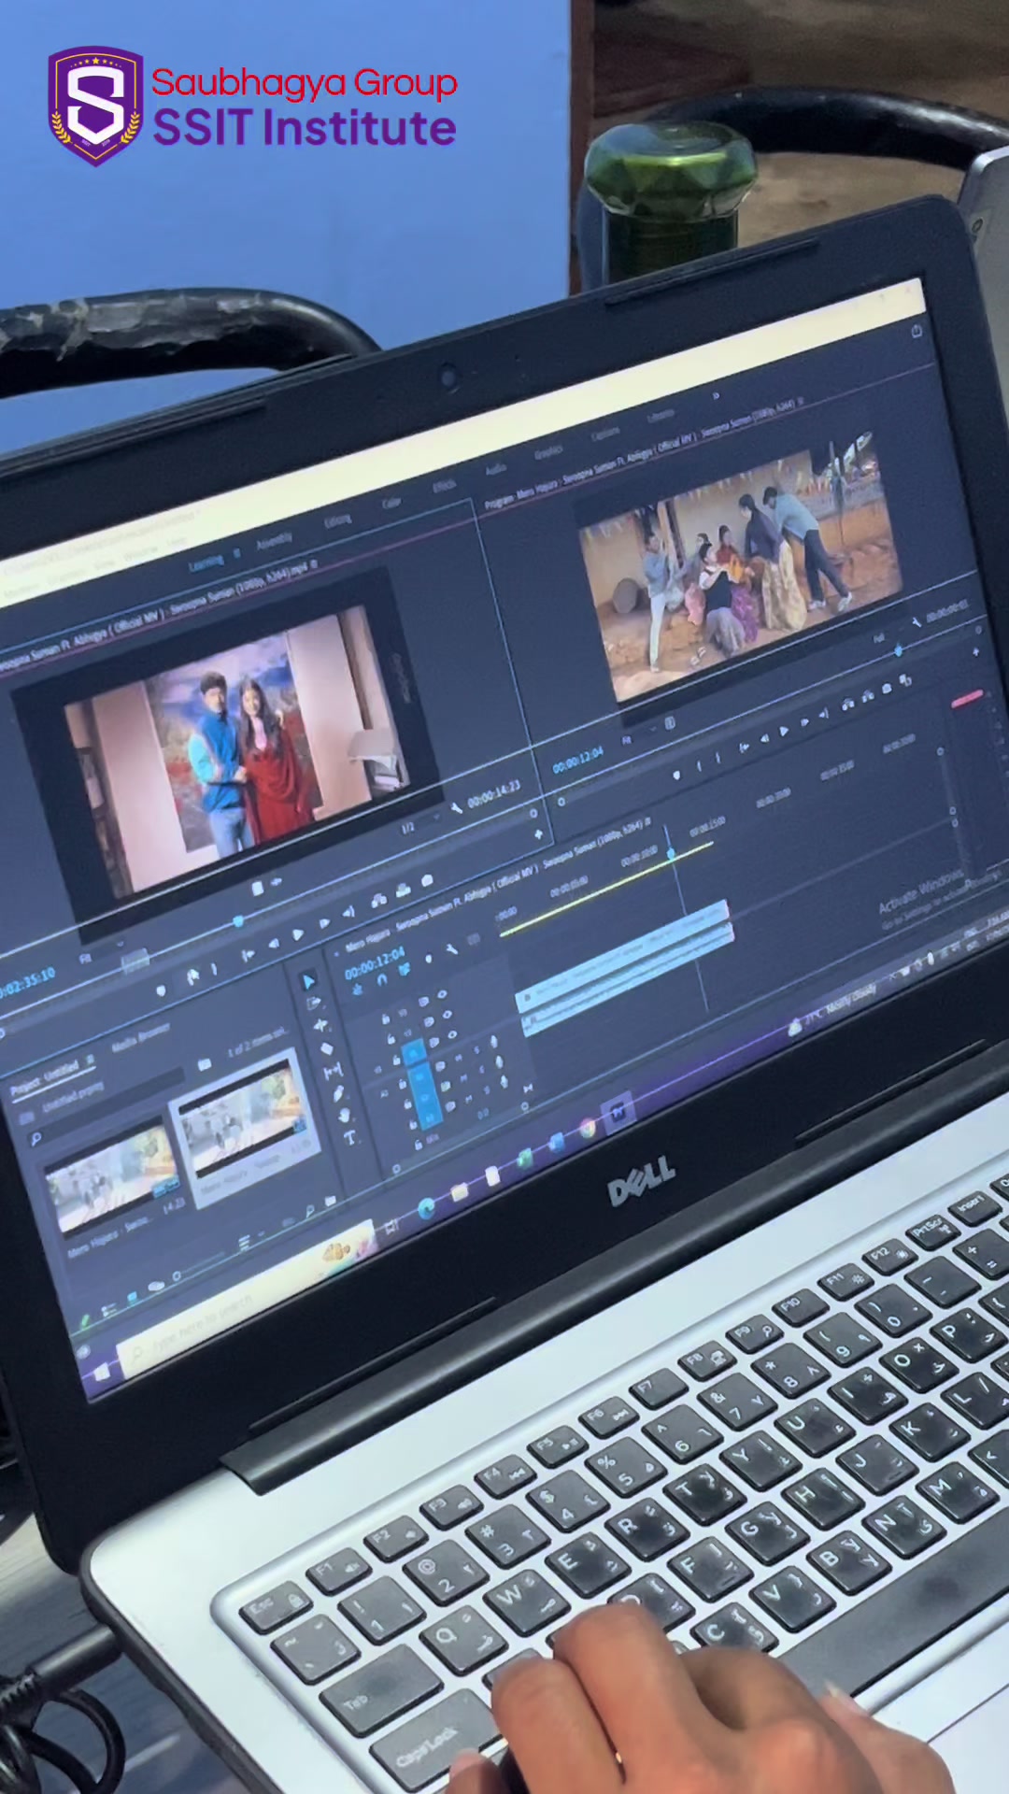Screen dimensions: 1009x1794
Task: Click Export Frame camera in Source Monitor
Action: (x=427, y=880)
